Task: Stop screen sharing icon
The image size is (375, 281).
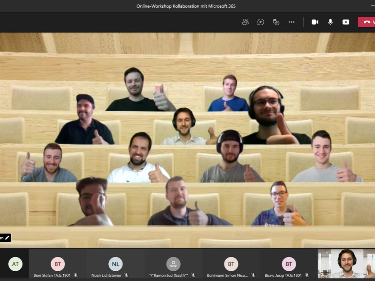Action: click(x=346, y=22)
